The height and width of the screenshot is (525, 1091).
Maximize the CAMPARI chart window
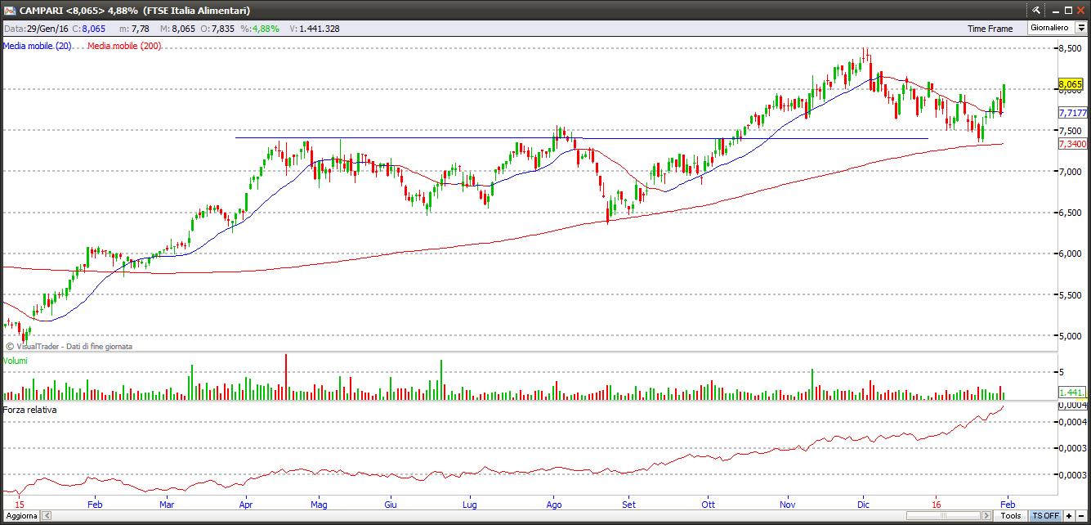1066,11
